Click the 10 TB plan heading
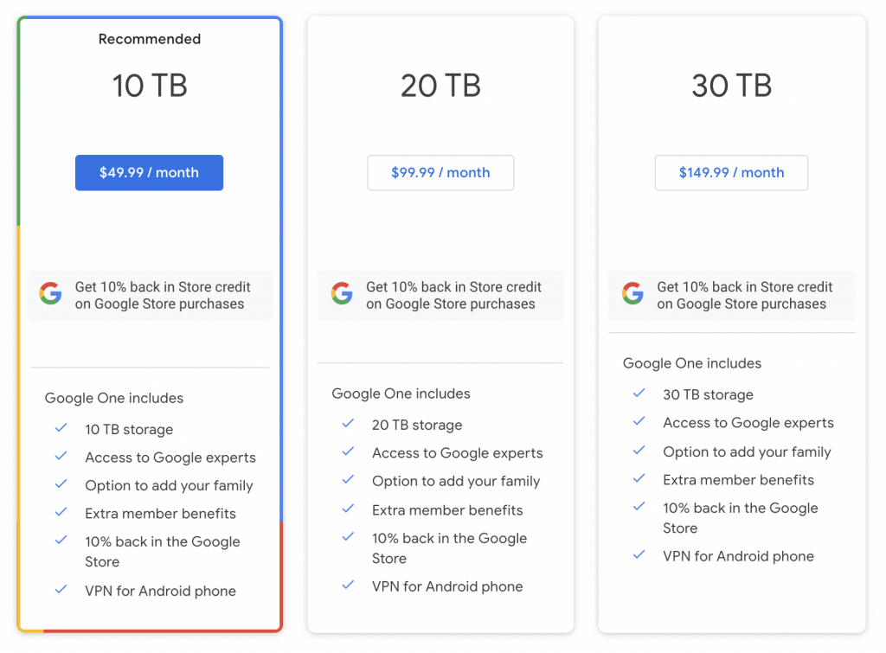The height and width of the screenshot is (653, 886). click(x=149, y=85)
